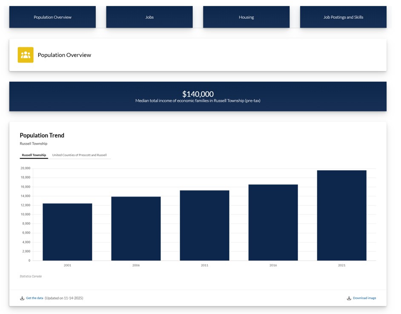Image resolution: width=401 pixels, height=314 pixels.
Task: Click the download icon beside Get the data
Action: pyautogui.click(x=22, y=298)
